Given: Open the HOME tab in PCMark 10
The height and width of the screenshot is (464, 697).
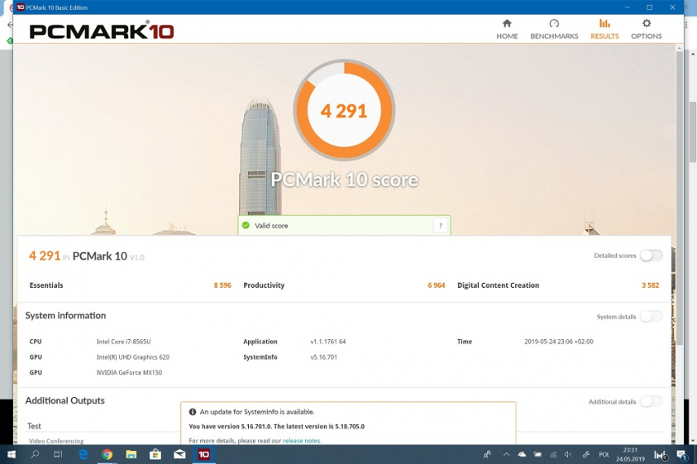Looking at the screenshot, I should [507, 29].
